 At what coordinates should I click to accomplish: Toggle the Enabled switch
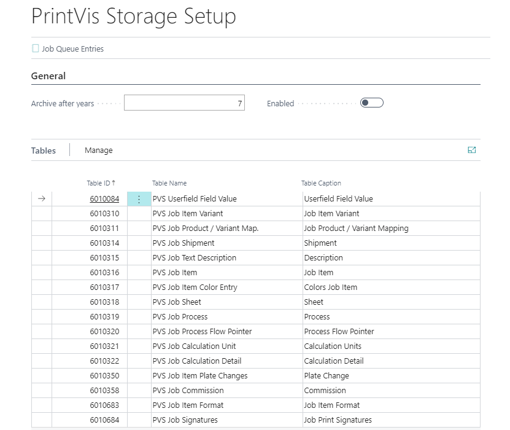(372, 103)
